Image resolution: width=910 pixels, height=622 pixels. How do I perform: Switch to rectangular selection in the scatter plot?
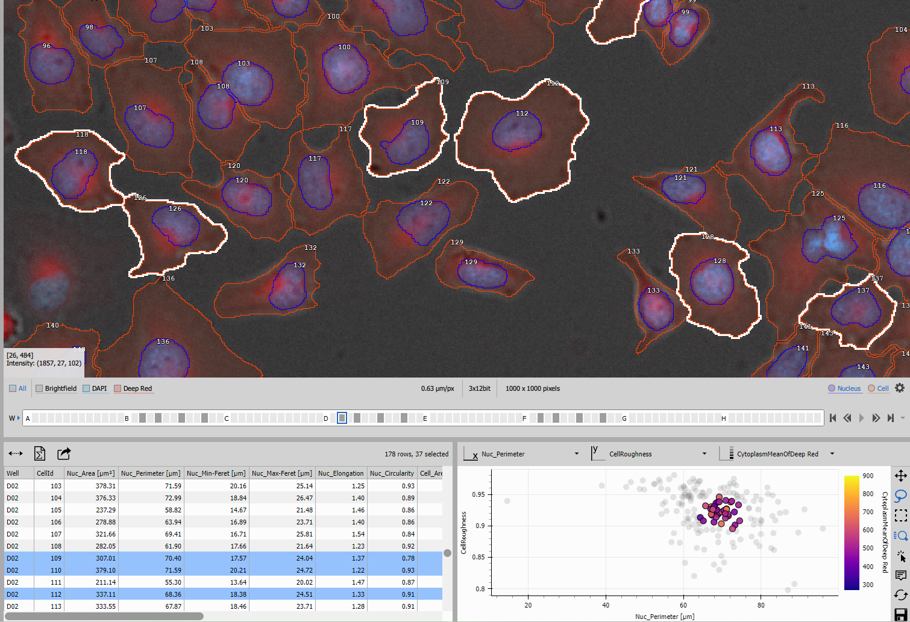pyautogui.click(x=900, y=516)
